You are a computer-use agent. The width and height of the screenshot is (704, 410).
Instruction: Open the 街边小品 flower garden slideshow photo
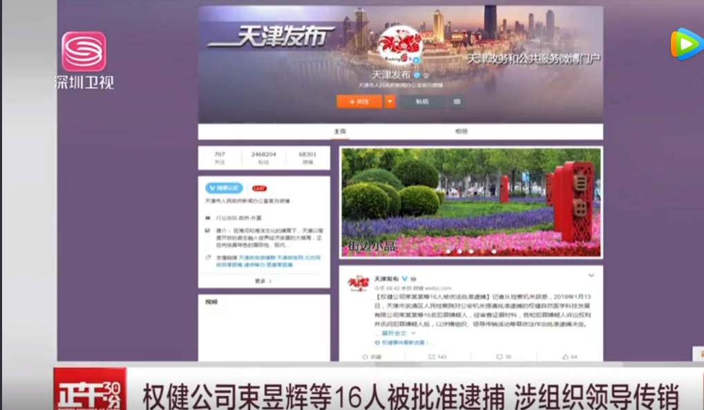(471, 203)
